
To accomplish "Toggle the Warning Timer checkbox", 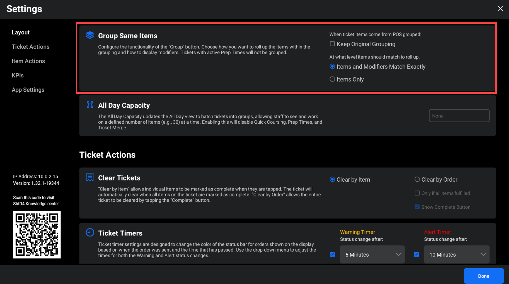I will click(332, 254).
